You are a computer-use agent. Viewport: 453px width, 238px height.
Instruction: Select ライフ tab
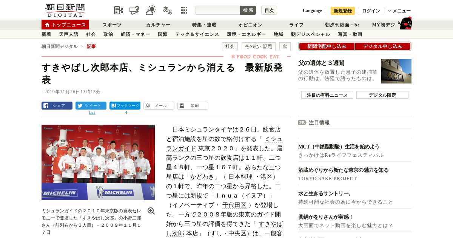pyautogui.click(x=296, y=25)
